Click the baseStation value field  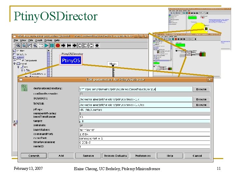click(x=145, y=130)
